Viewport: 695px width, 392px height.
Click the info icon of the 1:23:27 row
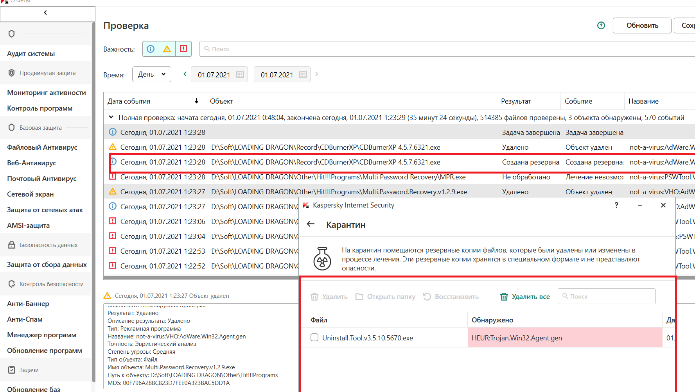point(113,206)
